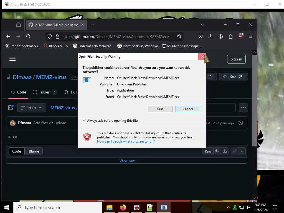The height and width of the screenshot is (213, 284).
Task: Open RUSSIAN TEST bookmark
Action: 57,46
